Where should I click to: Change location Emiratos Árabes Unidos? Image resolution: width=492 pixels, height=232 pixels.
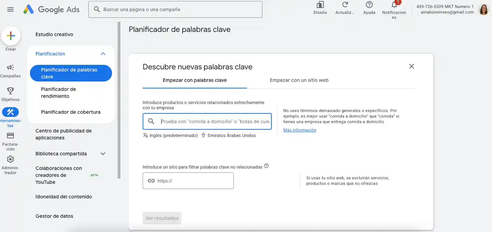[x=232, y=136]
